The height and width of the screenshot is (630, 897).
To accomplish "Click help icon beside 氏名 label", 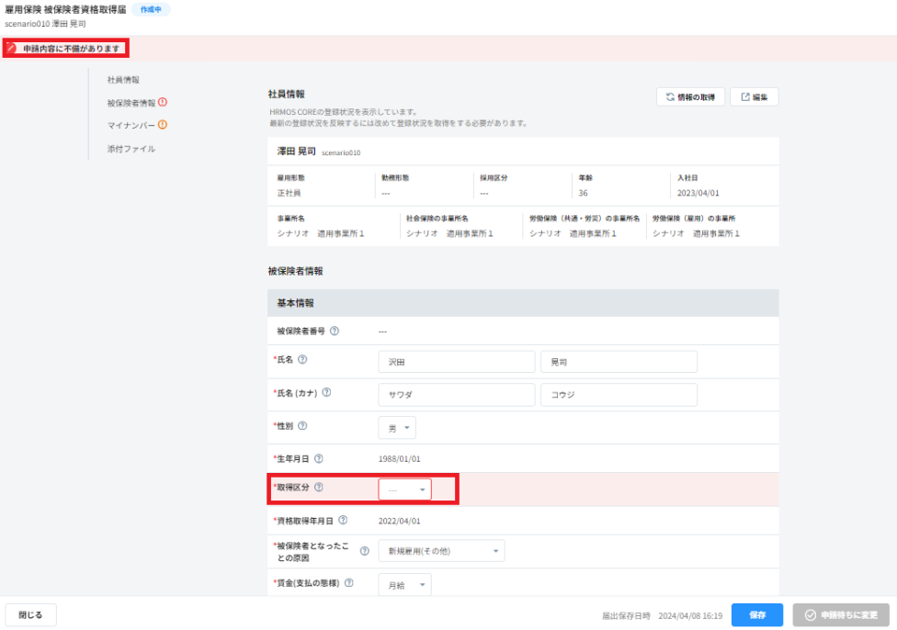I will [302, 359].
